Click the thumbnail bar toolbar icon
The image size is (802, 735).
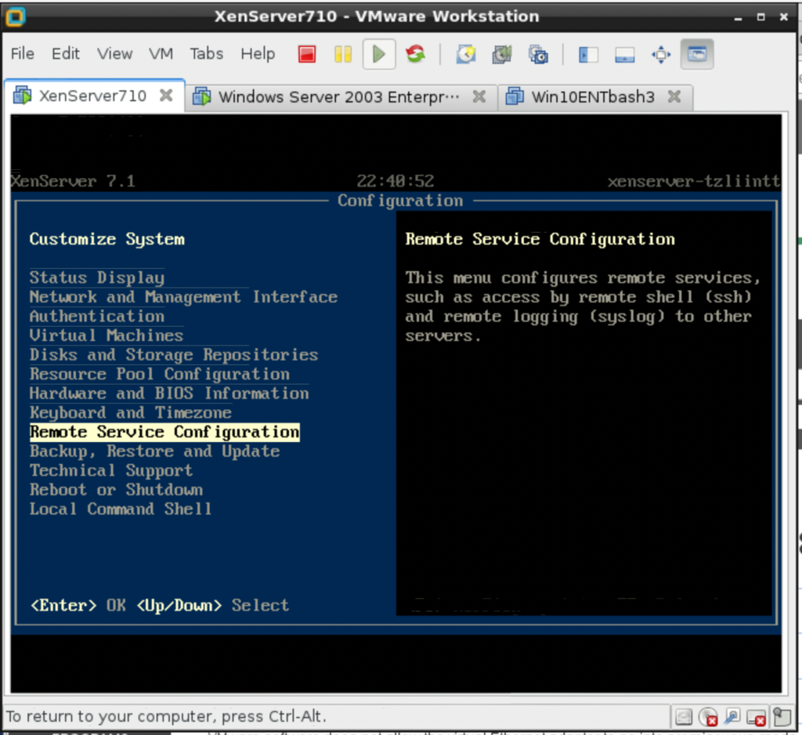(624, 54)
